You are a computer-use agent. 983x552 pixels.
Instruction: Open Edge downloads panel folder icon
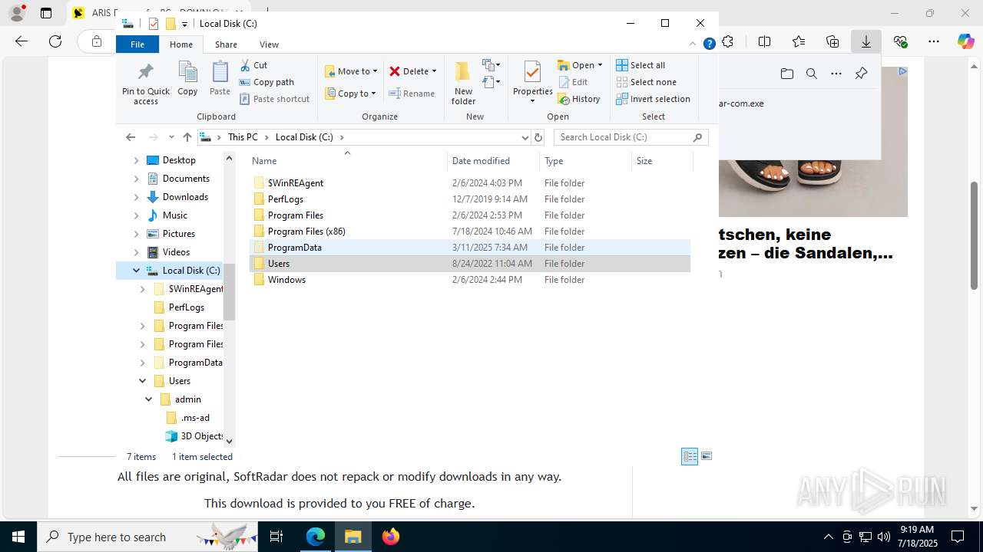click(x=786, y=74)
